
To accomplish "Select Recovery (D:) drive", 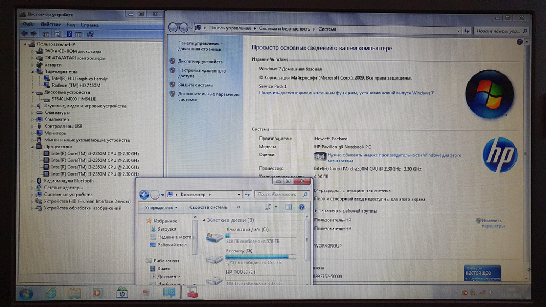I will coord(251,257).
